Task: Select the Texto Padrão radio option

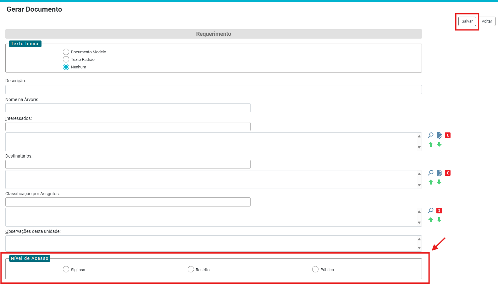Action: click(x=66, y=59)
